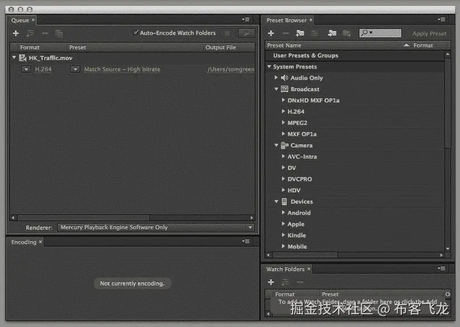
Task: Expand DNxHD MXF OP1a presets
Action: tap(283, 100)
